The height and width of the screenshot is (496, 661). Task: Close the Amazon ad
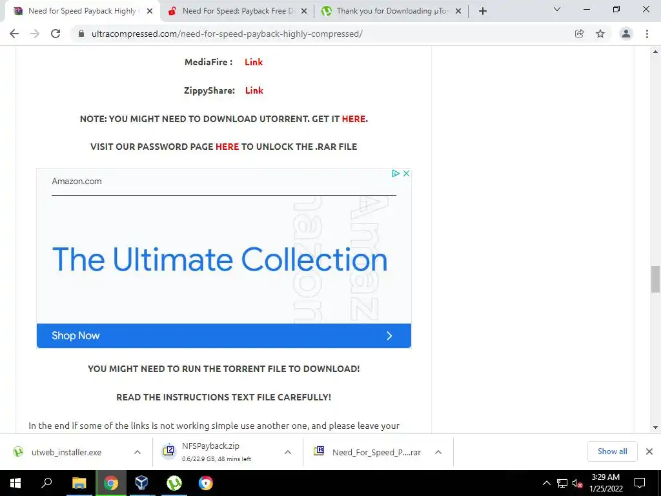pyautogui.click(x=407, y=173)
